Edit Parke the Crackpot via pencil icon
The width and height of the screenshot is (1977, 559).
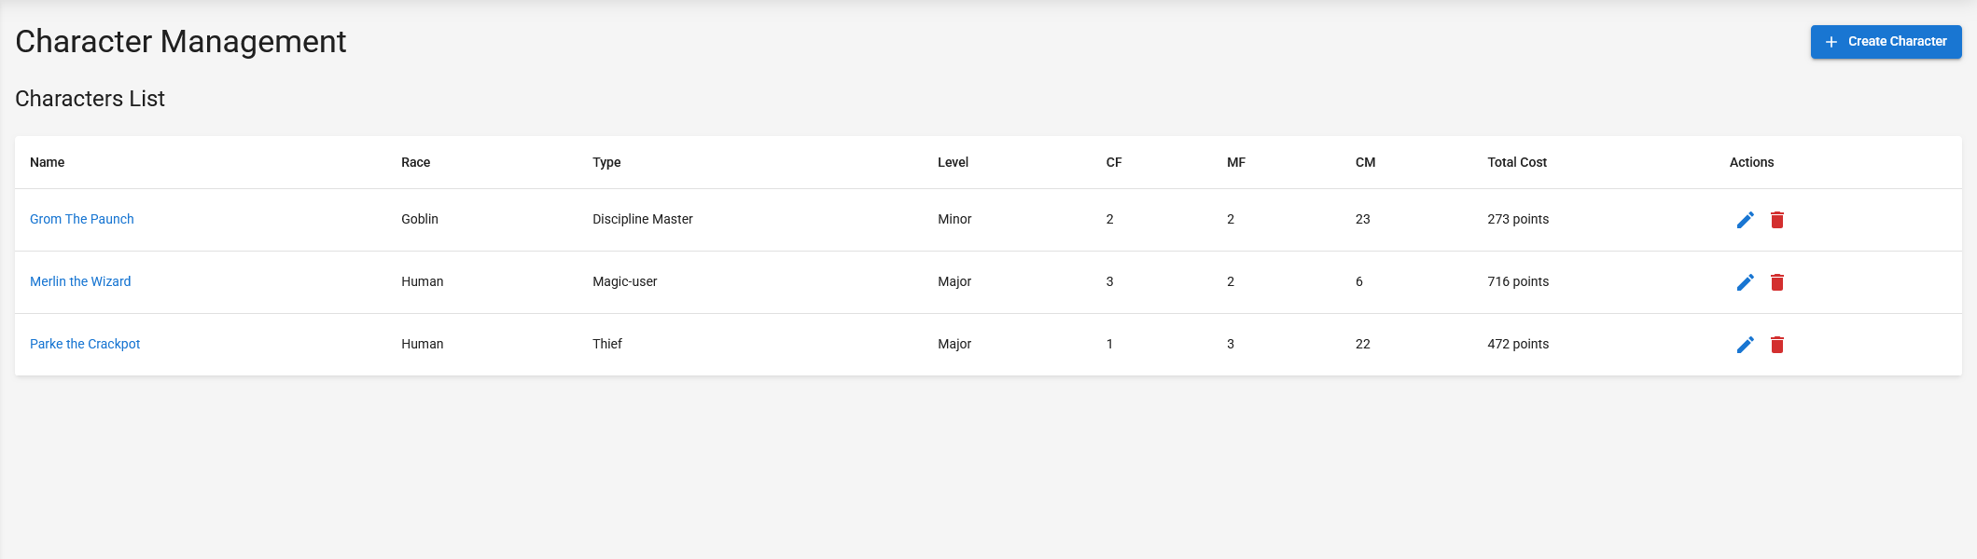(1745, 345)
